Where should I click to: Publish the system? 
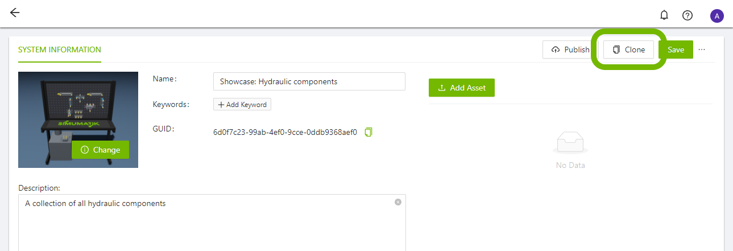pyautogui.click(x=570, y=50)
